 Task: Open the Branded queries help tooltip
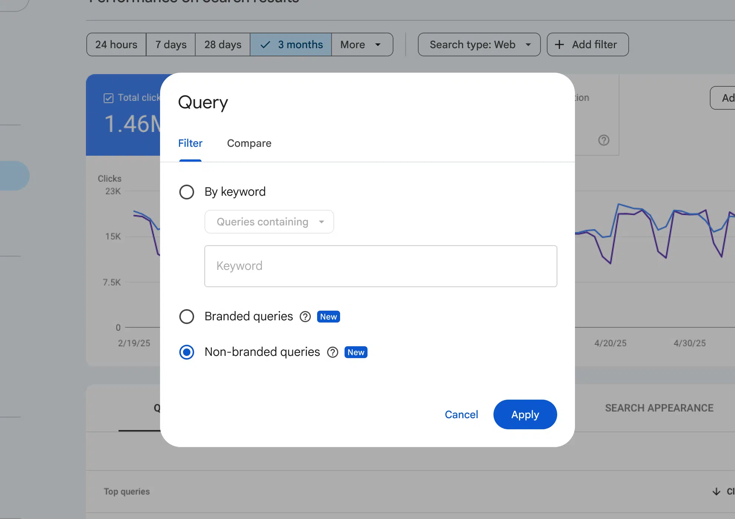(x=305, y=317)
